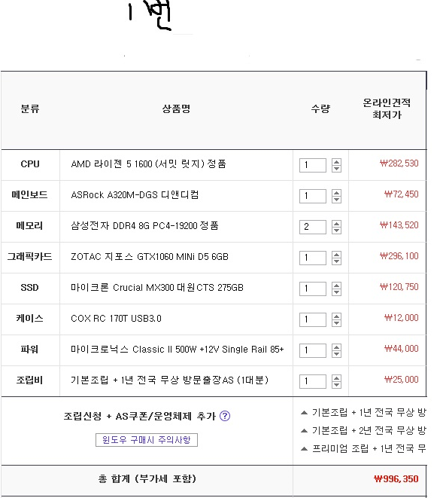The image size is (443, 498).
Task: Open AMD 라이젠 5 1600 product link
Action: (x=148, y=164)
